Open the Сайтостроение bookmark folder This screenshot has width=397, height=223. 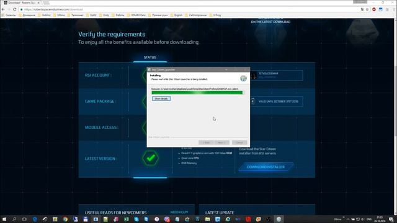196,15
